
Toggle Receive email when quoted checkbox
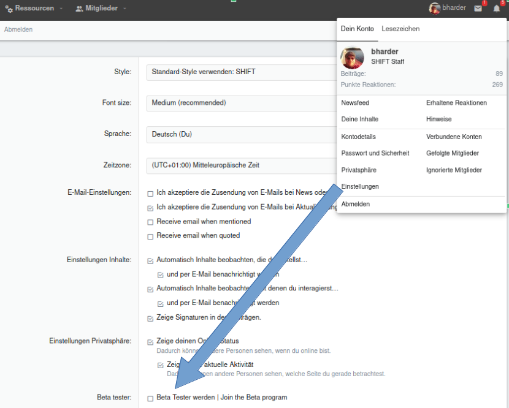point(150,236)
